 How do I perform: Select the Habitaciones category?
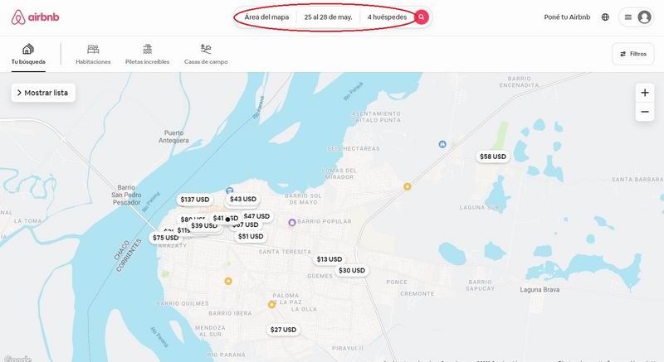pos(93,54)
